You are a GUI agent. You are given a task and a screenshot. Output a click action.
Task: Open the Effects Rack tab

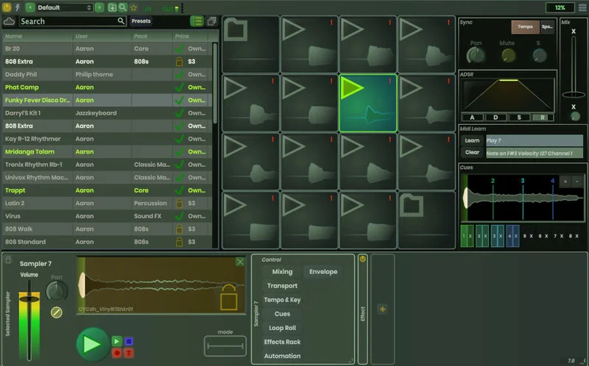click(x=282, y=342)
